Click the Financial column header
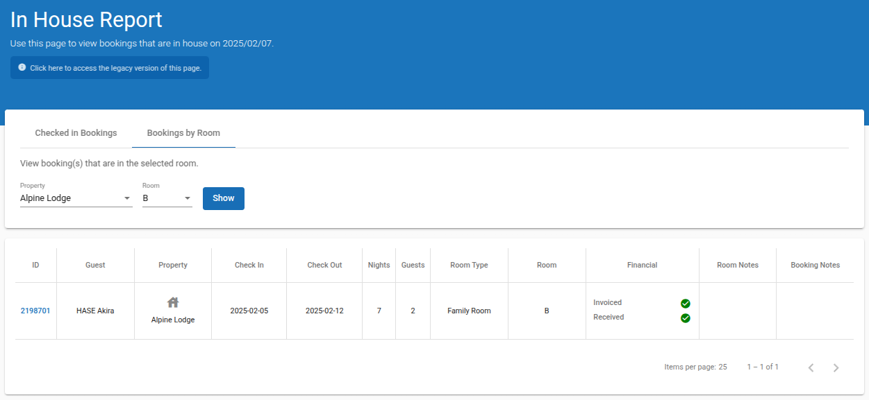The height and width of the screenshot is (400, 869). tap(642, 265)
